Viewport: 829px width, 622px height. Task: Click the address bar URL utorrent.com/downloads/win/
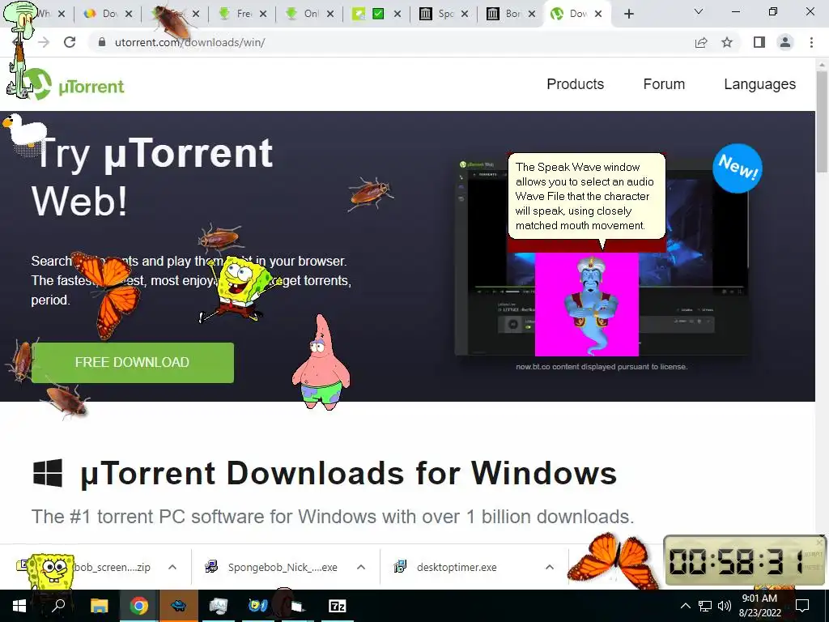coord(189,42)
